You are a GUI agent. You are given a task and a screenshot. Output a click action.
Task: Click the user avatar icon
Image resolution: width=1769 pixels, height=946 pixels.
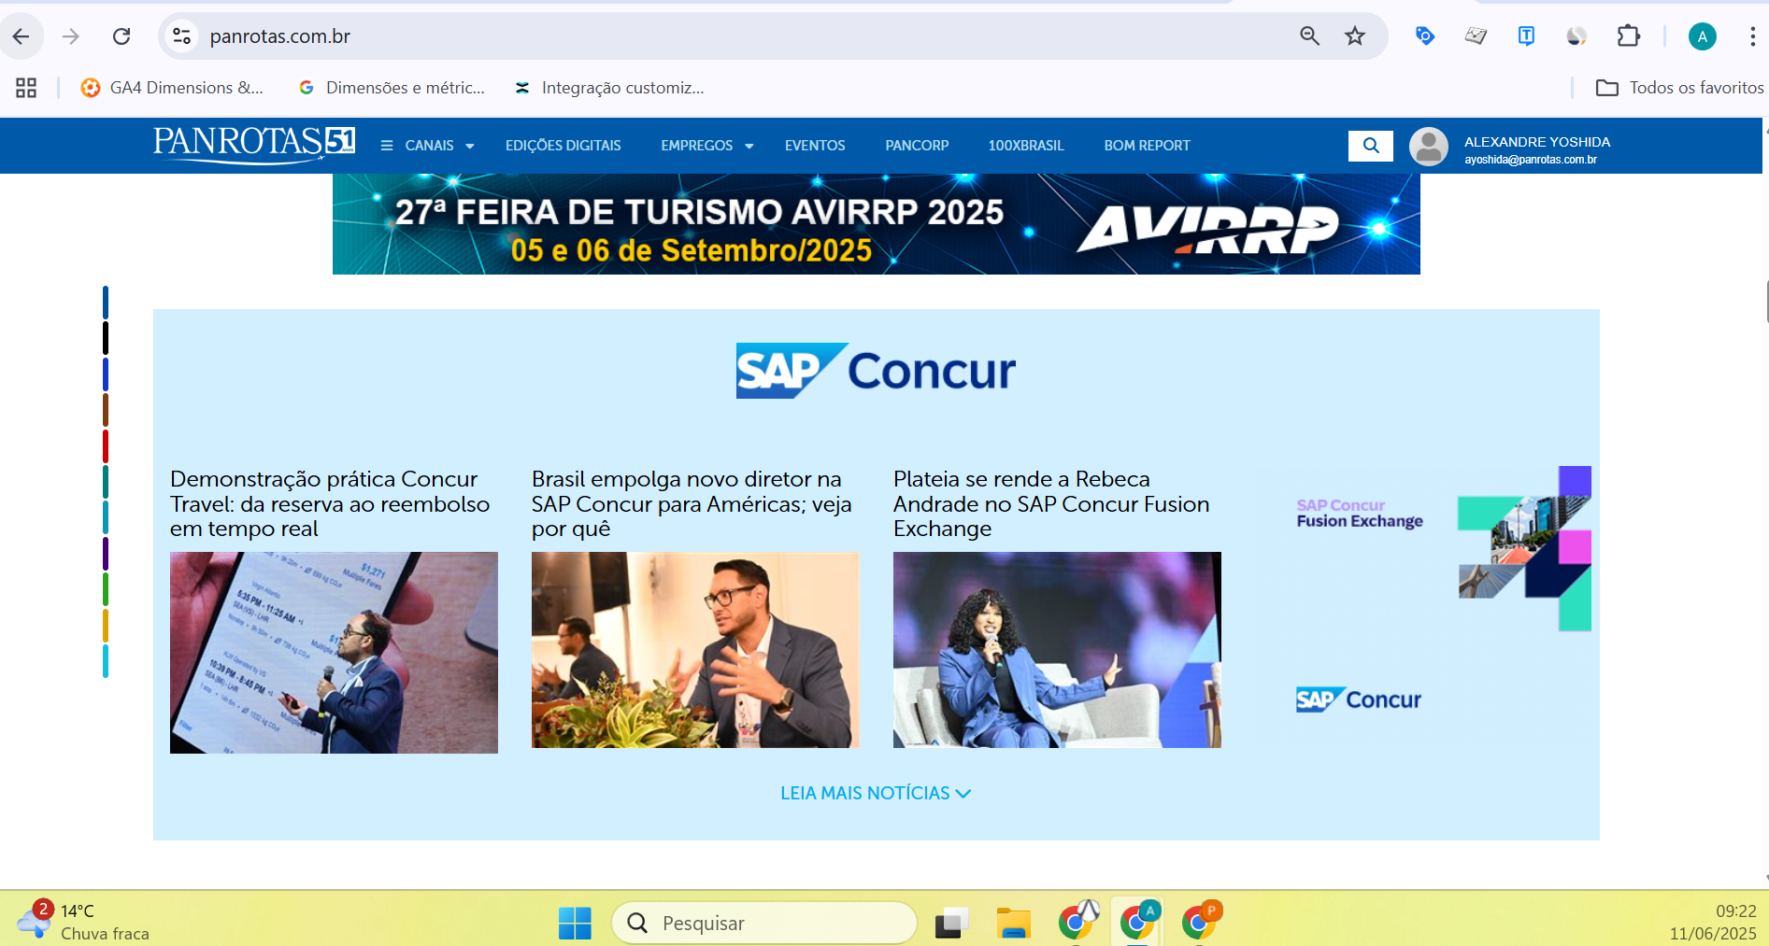click(1429, 147)
